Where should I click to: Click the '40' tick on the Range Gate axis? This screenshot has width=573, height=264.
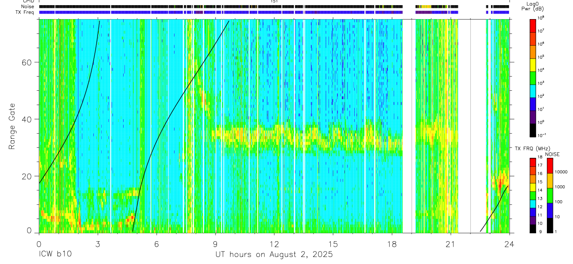point(28,119)
